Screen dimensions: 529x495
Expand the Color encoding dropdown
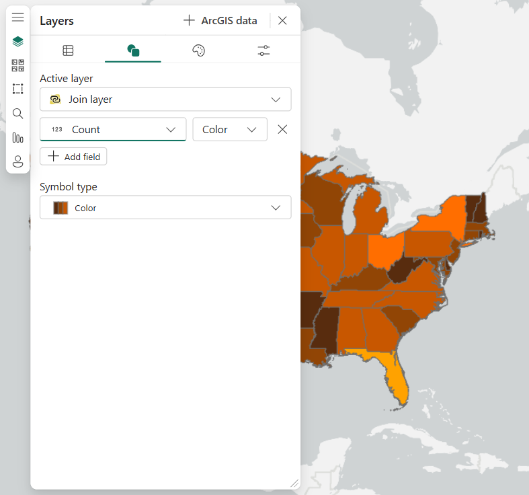click(x=230, y=130)
